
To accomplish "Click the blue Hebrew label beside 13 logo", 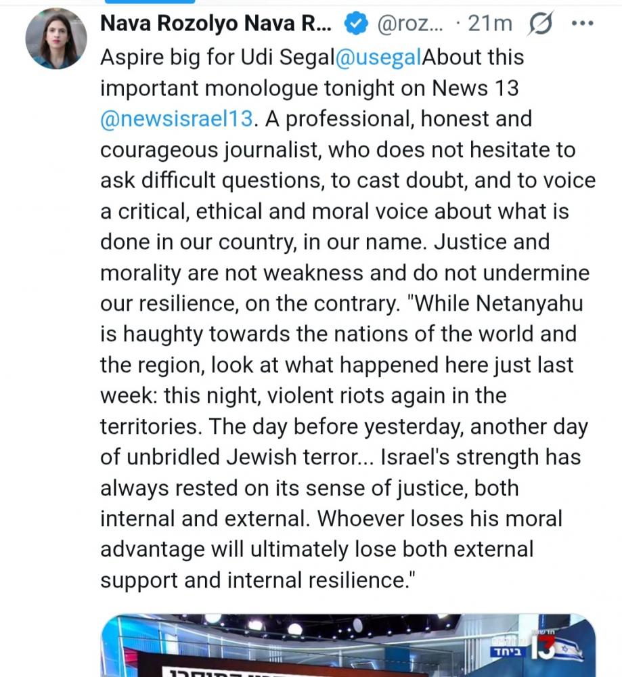I will (x=506, y=651).
